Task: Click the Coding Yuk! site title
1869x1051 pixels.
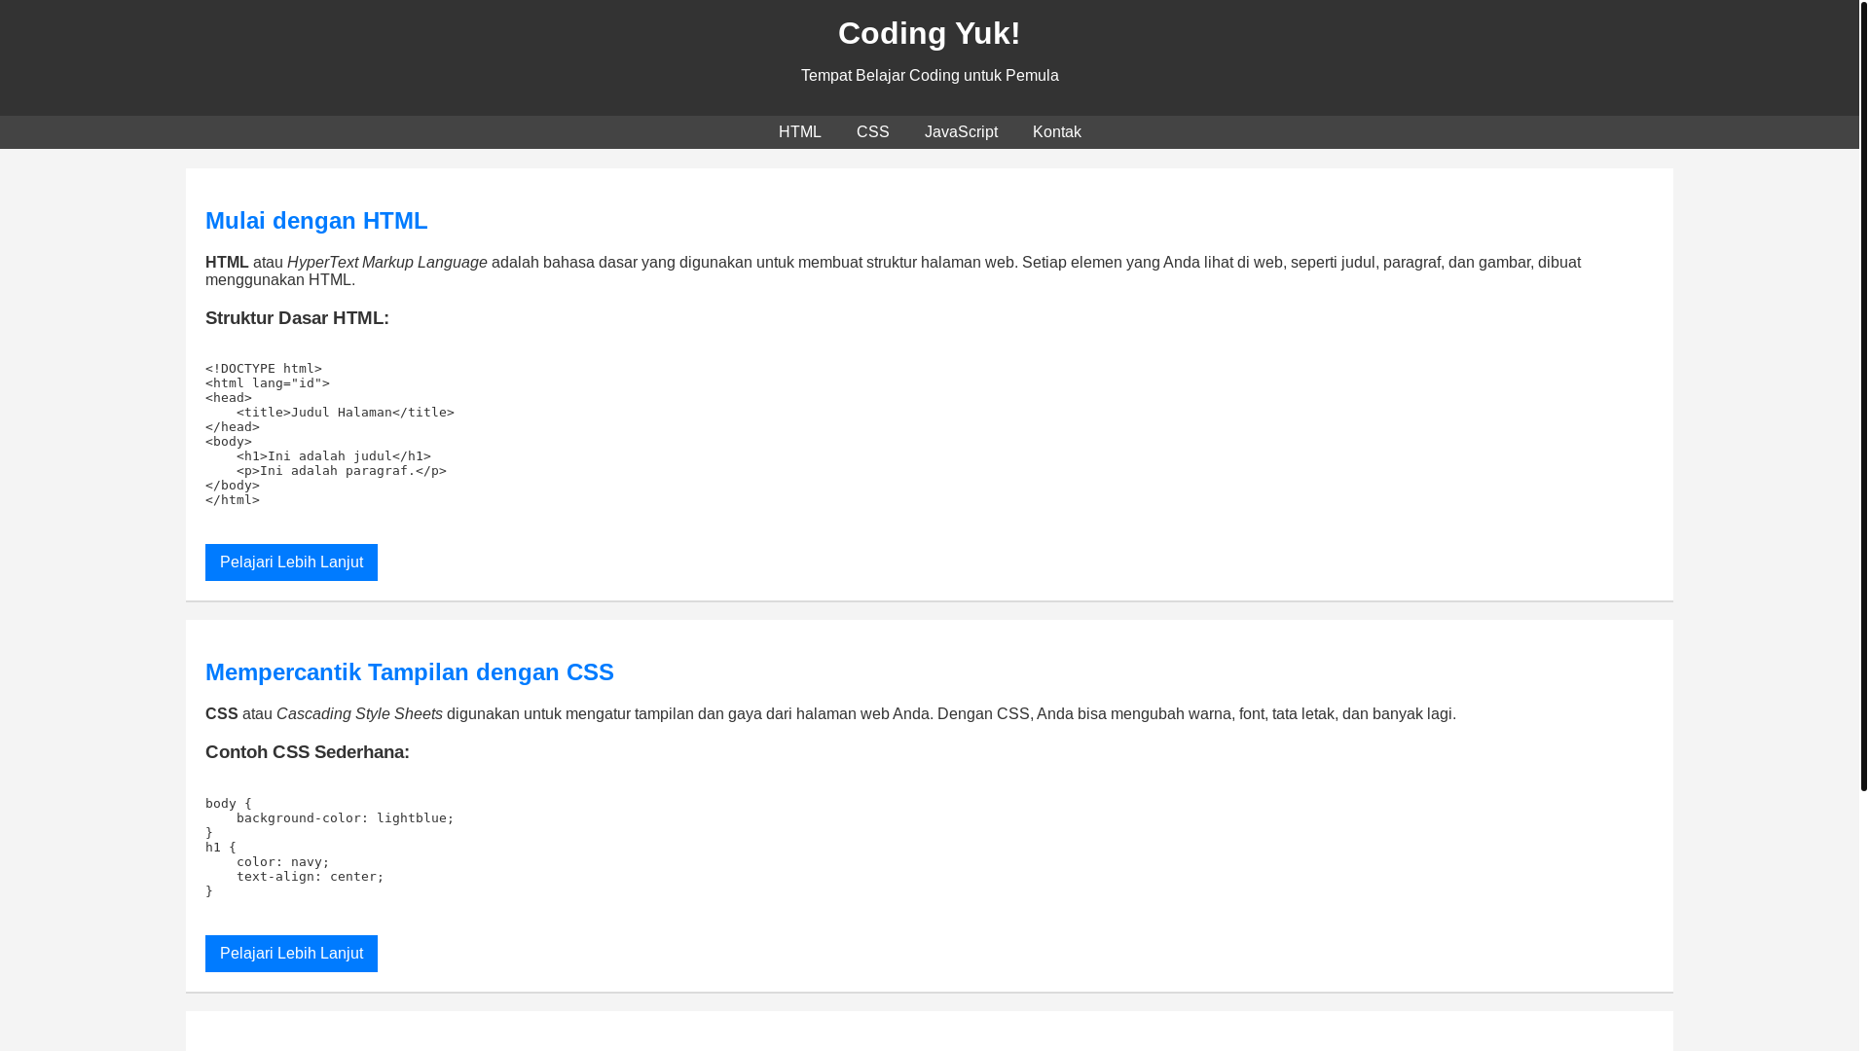Action: click(x=929, y=33)
